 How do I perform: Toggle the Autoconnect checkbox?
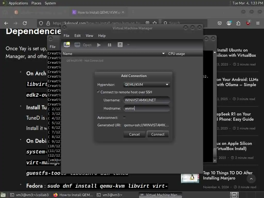(124, 117)
